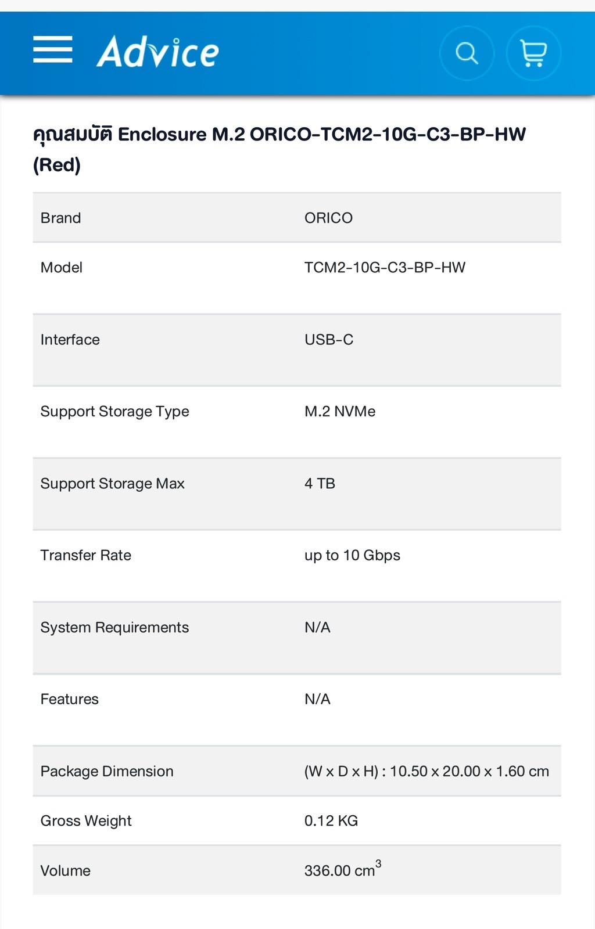Select the USB-C interface value

pyautogui.click(x=329, y=340)
